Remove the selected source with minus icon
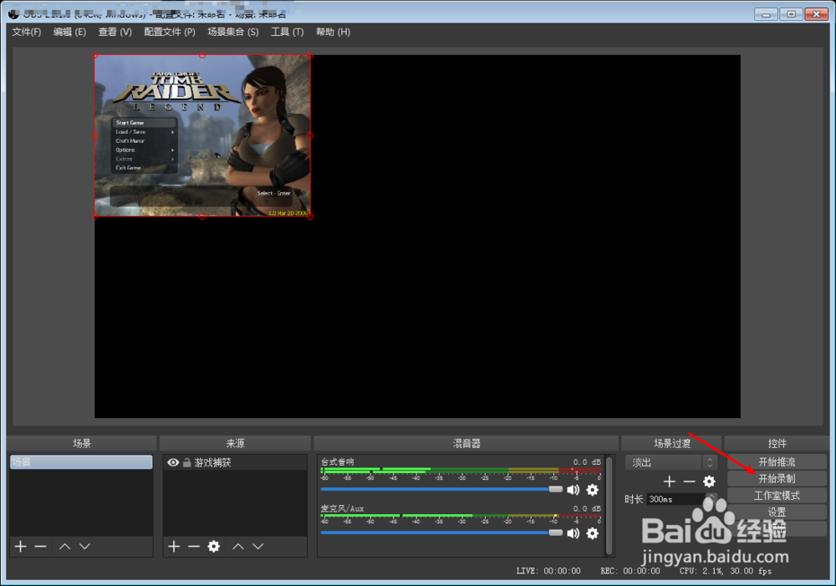Viewport: 836px width, 586px height. point(194,547)
